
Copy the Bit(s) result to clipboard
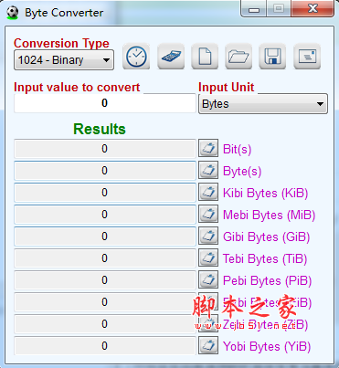click(208, 148)
